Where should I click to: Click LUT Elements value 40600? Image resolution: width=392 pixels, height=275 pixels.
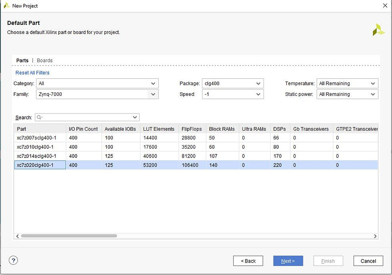[x=150, y=156]
